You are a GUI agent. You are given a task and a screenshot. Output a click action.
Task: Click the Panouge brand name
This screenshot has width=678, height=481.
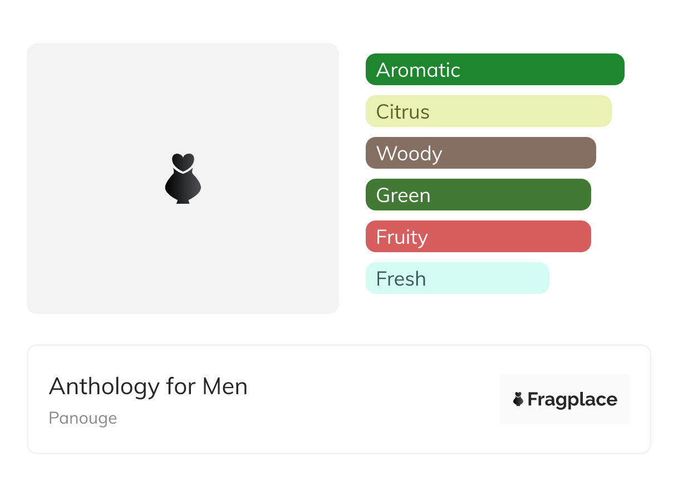coord(82,418)
